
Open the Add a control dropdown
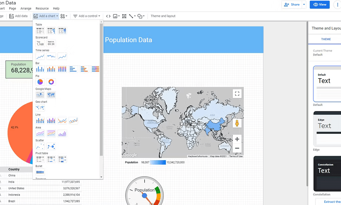87,16
